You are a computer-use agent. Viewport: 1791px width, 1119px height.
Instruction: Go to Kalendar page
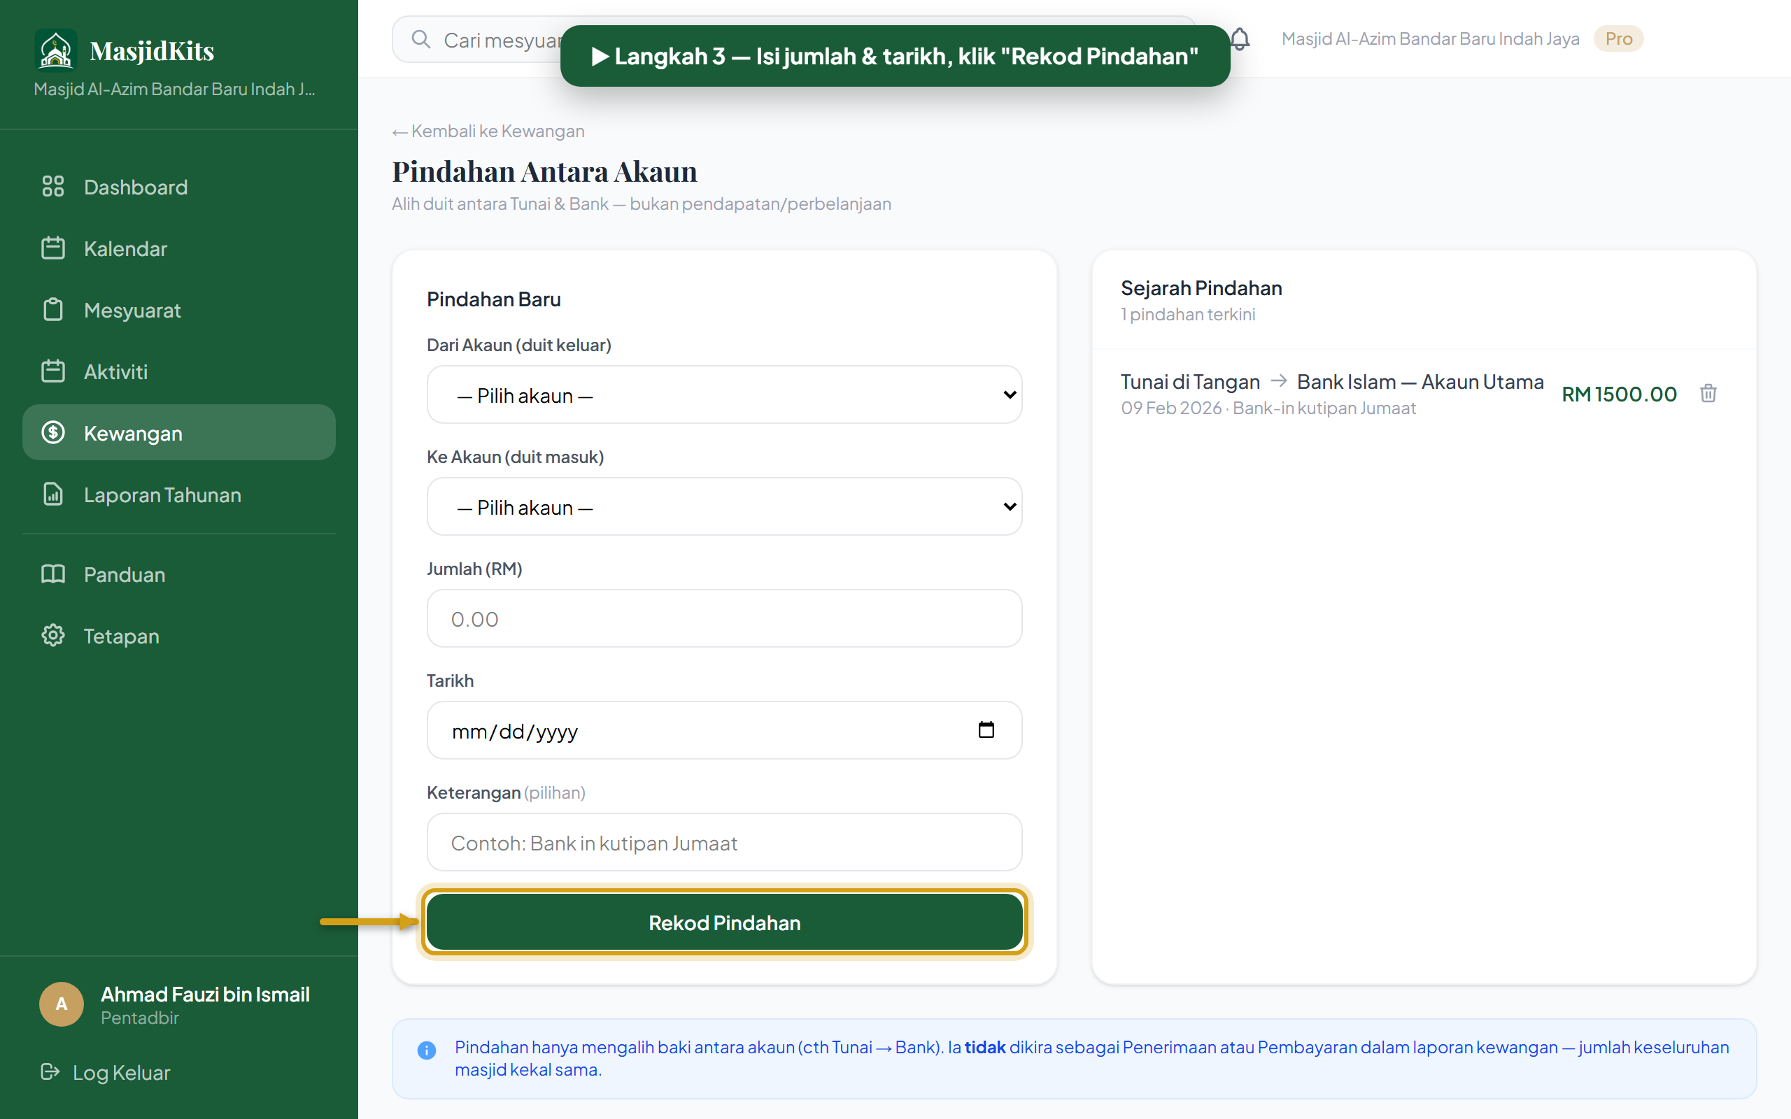pos(179,249)
